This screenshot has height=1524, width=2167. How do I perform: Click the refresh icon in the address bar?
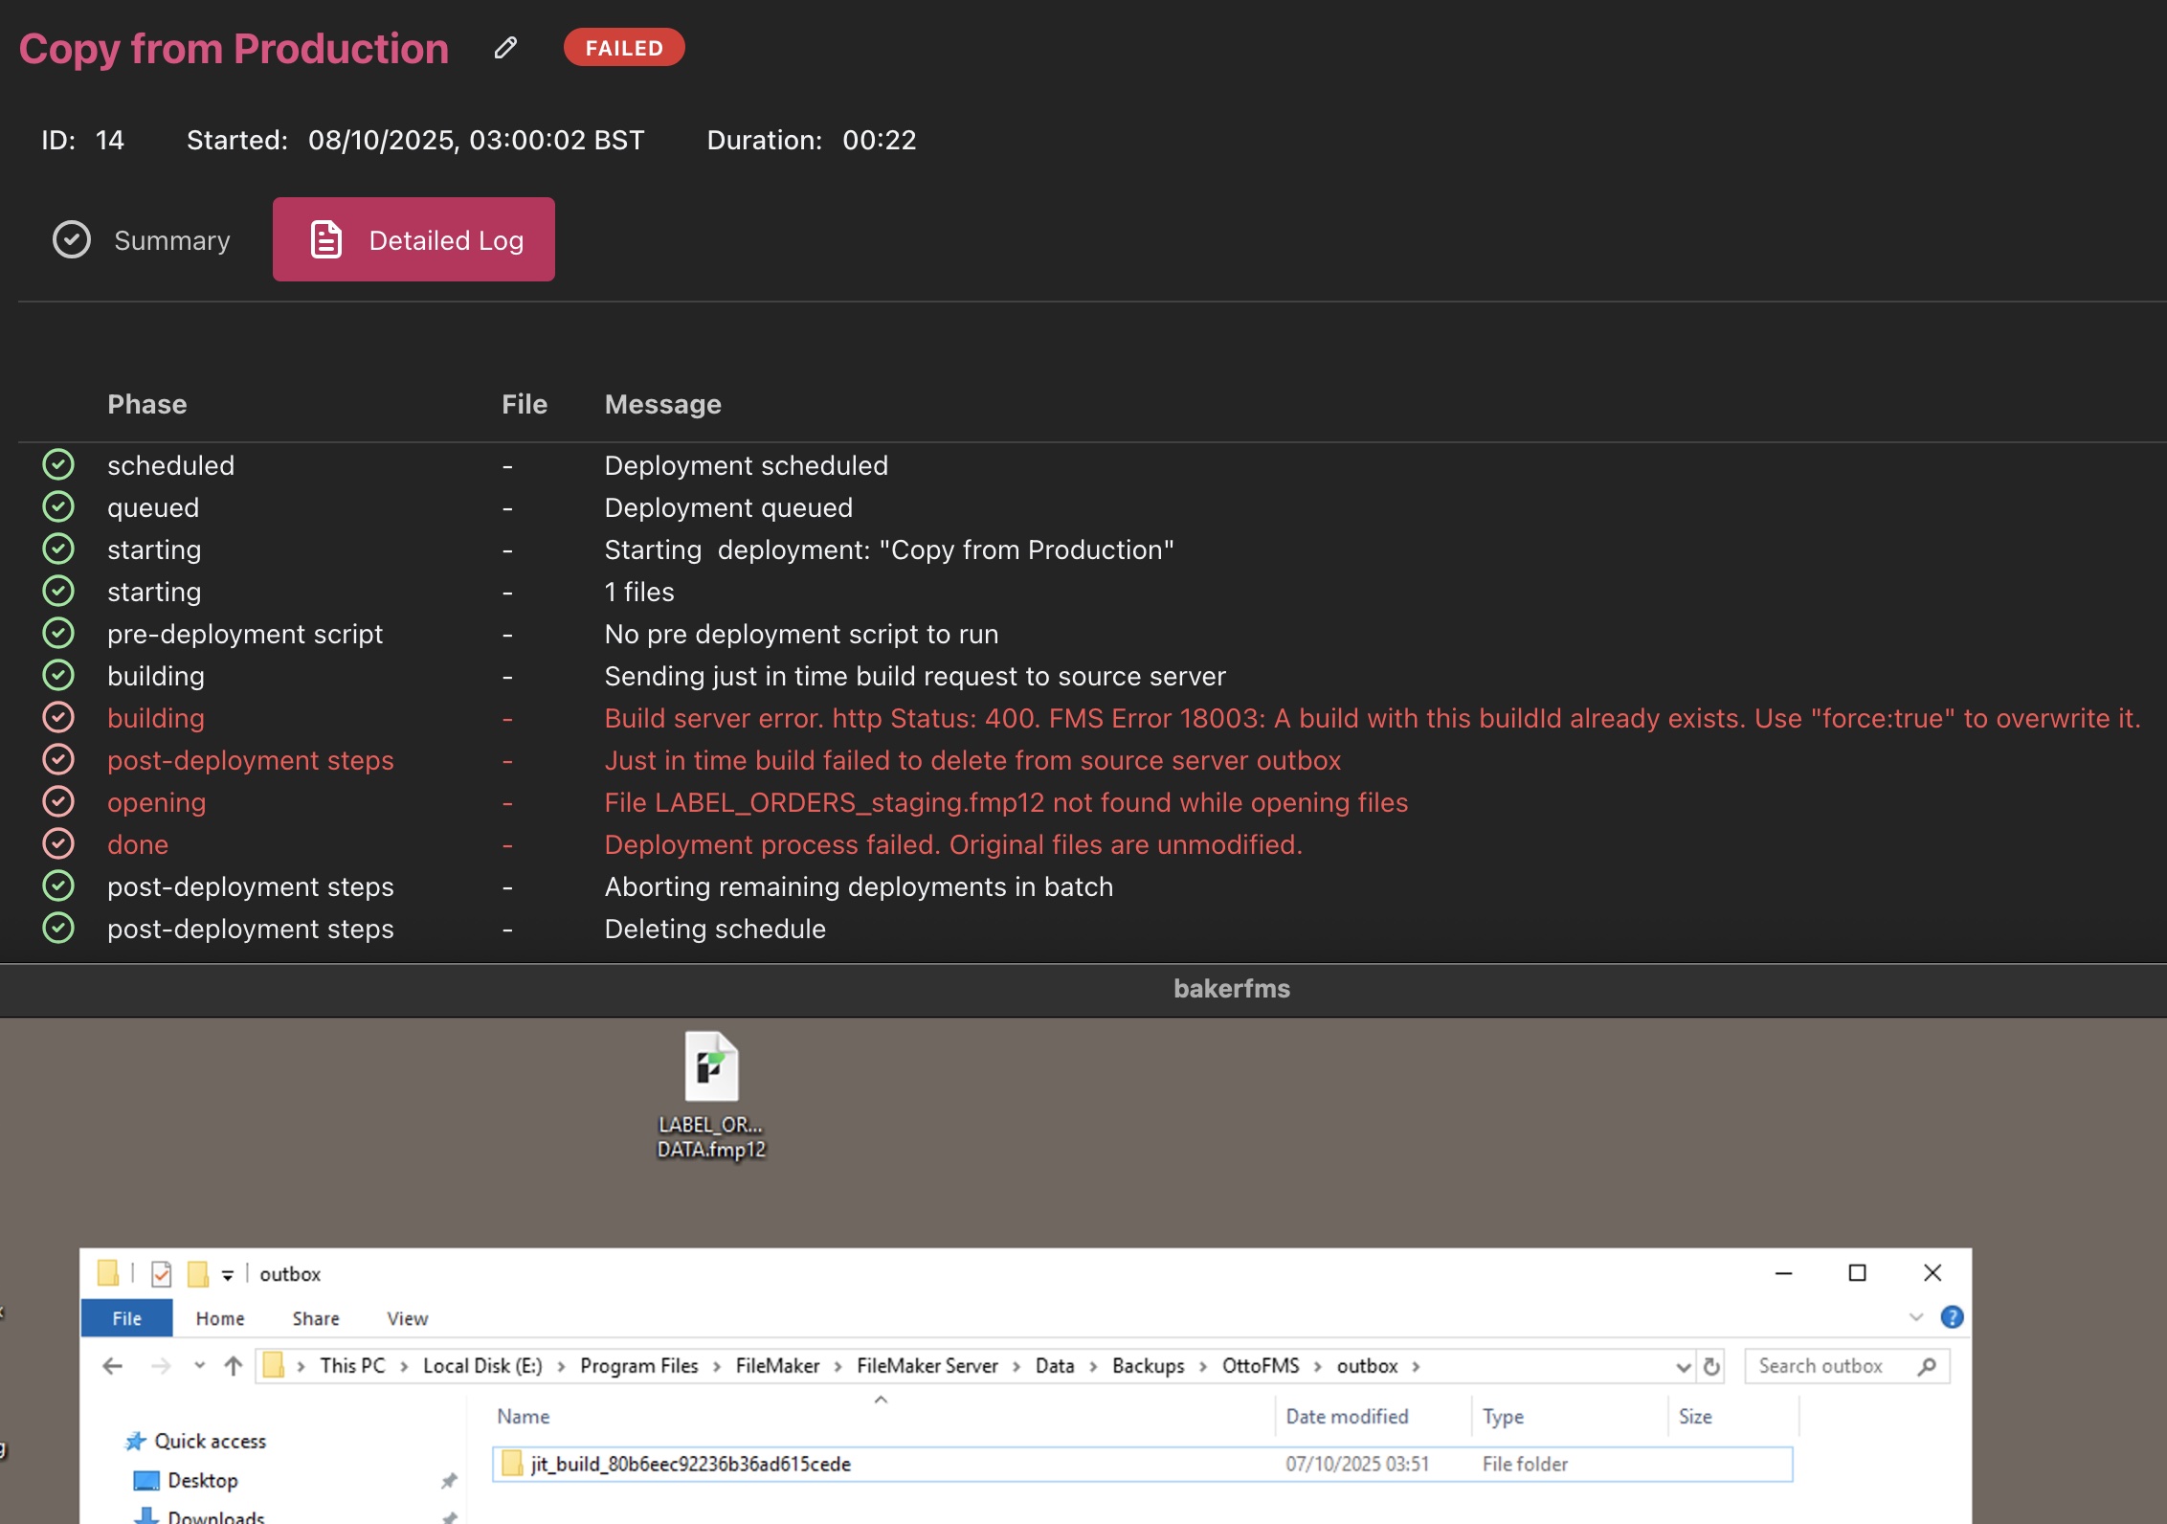[x=1711, y=1366]
